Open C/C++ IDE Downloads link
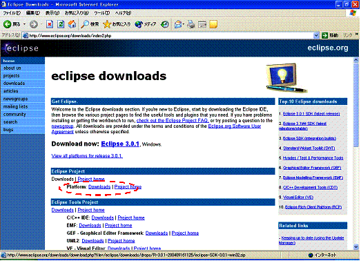This screenshot has width=361, height=261. pos(103,217)
